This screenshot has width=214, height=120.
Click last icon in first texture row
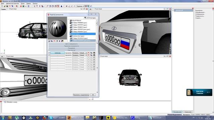pos(94,53)
